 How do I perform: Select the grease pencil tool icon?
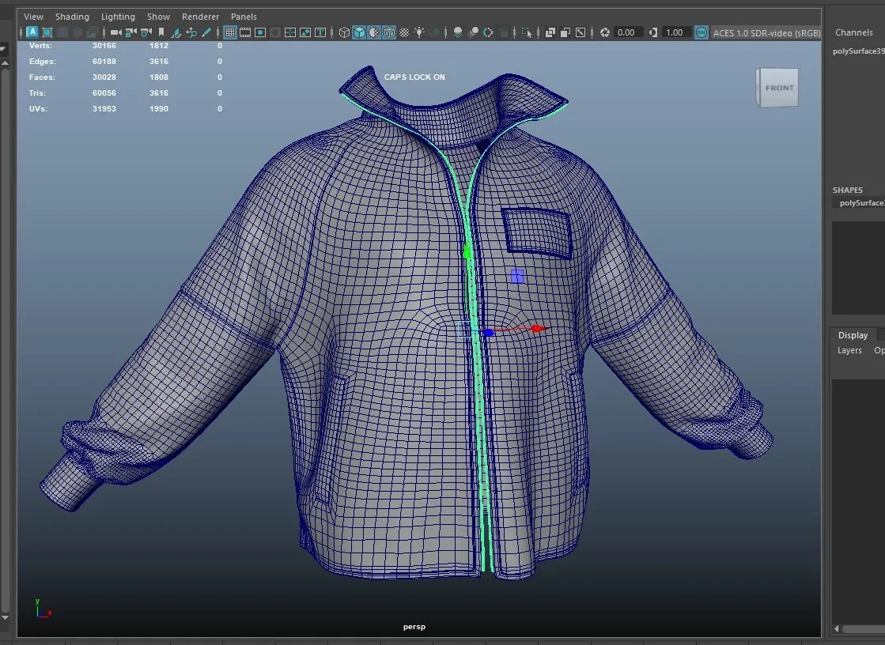(x=206, y=32)
